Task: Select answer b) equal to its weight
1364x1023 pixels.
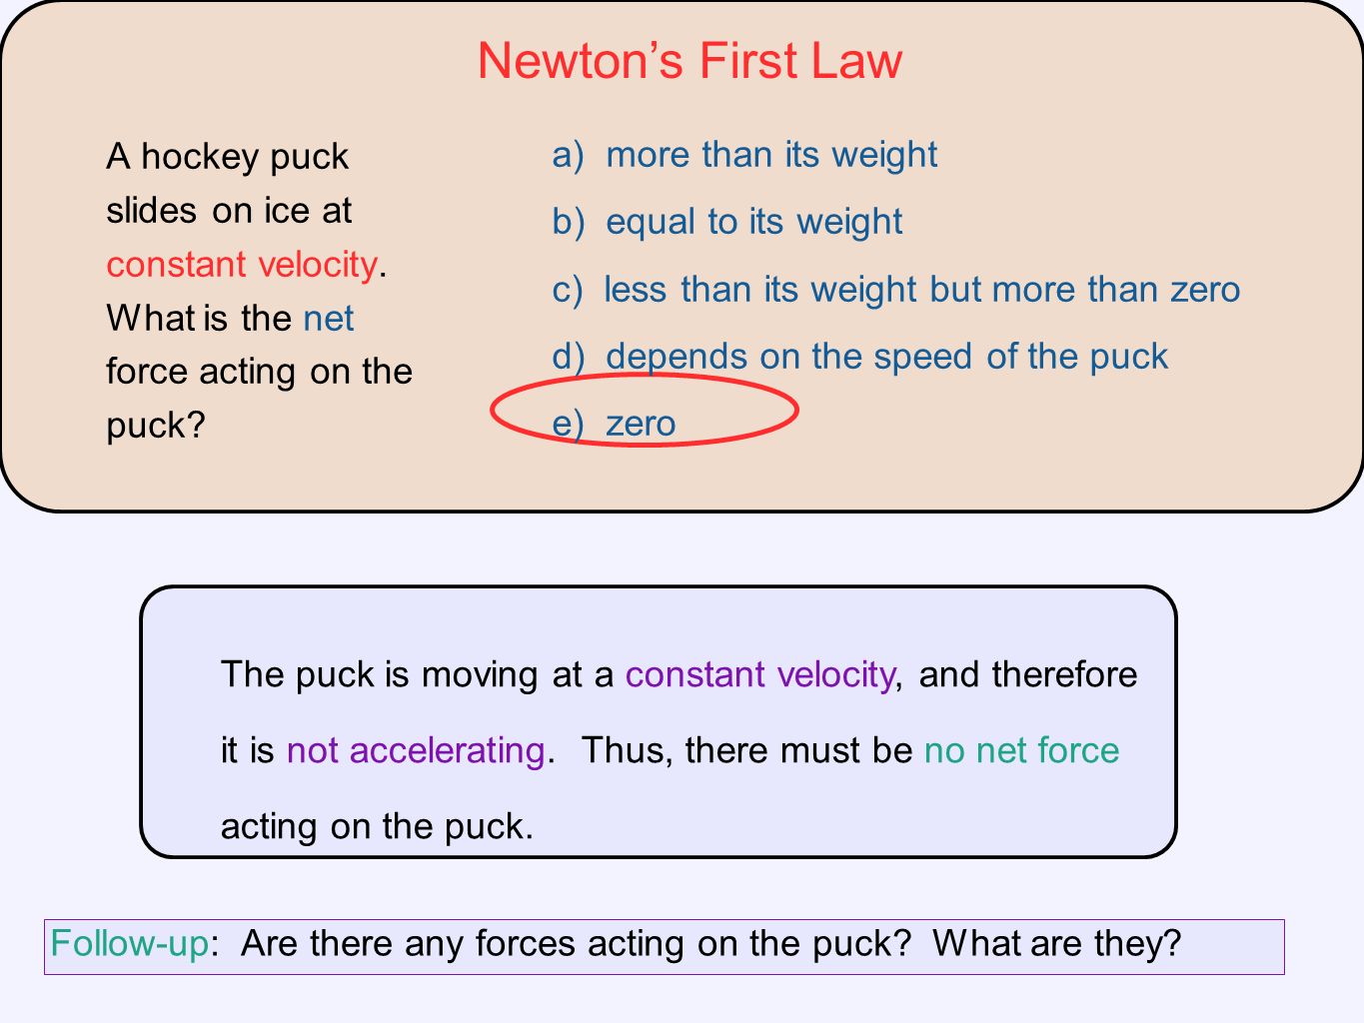Action: (x=727, y=222)
